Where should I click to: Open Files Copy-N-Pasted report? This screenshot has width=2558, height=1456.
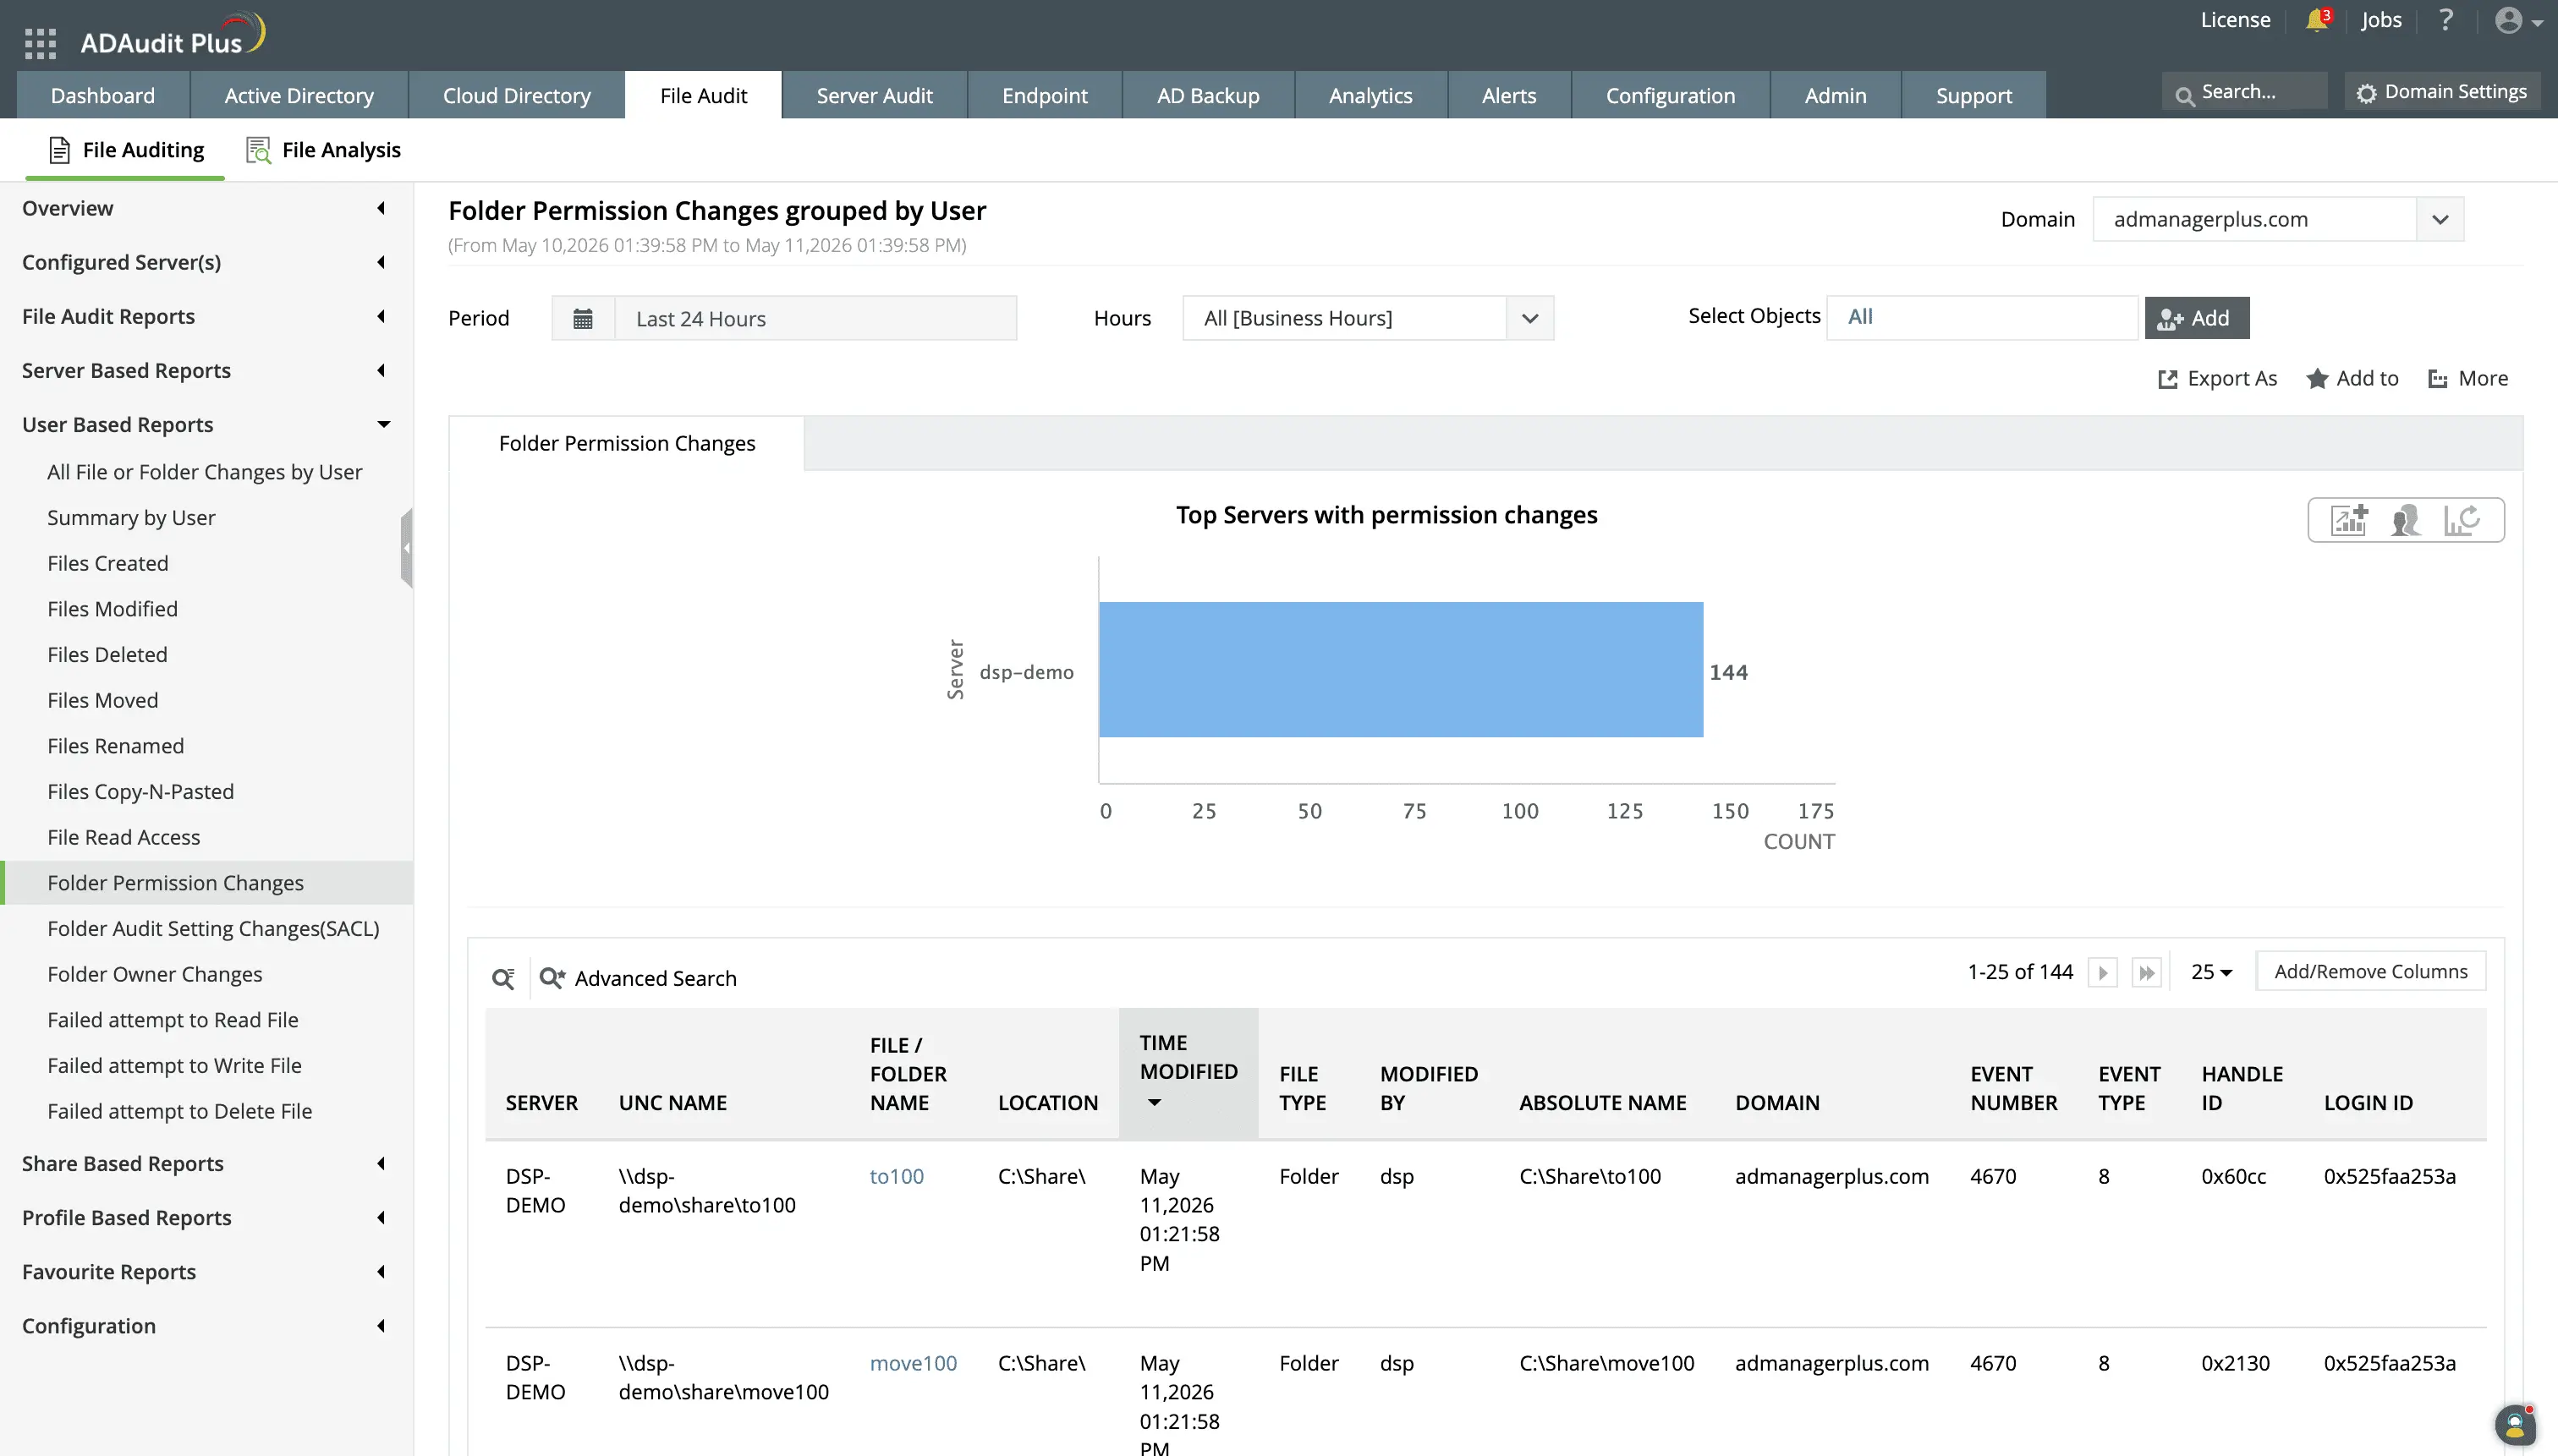(141, 791)
